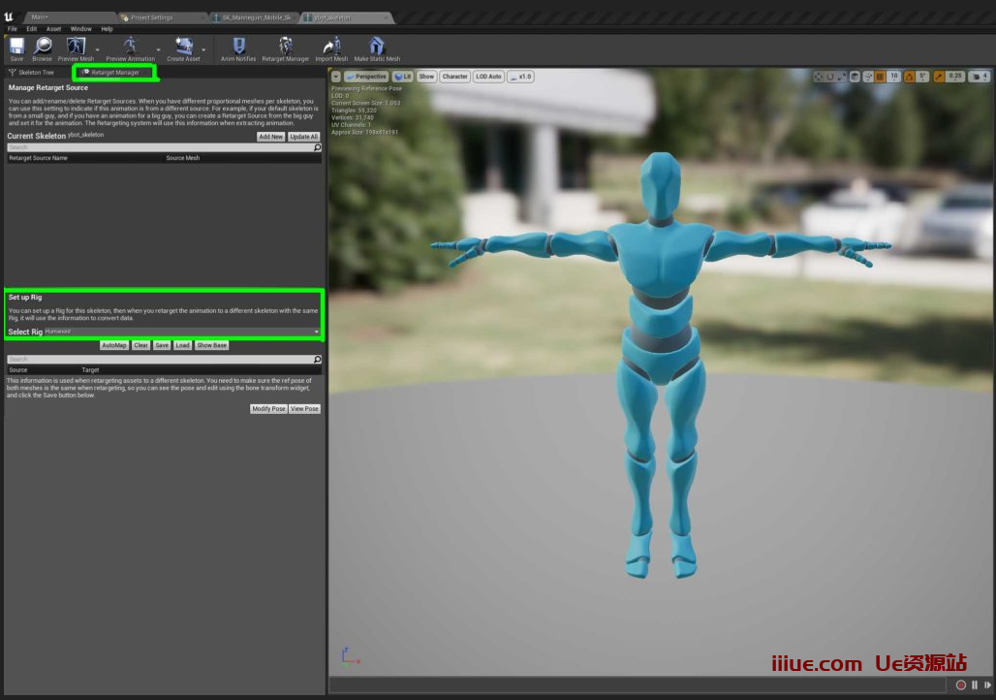Open the Window menu
This screenshot has width=996, height=700.
80,29
